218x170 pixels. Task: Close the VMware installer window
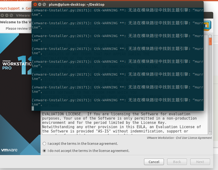3,15
